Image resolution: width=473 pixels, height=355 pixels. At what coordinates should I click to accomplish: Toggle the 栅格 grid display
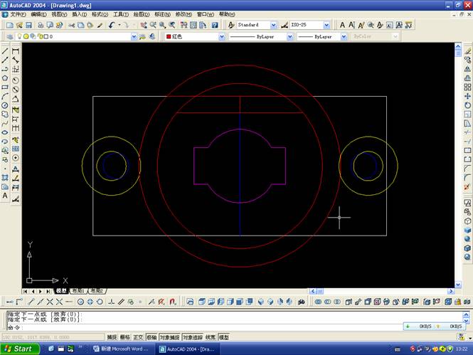(x=125, y=337)
